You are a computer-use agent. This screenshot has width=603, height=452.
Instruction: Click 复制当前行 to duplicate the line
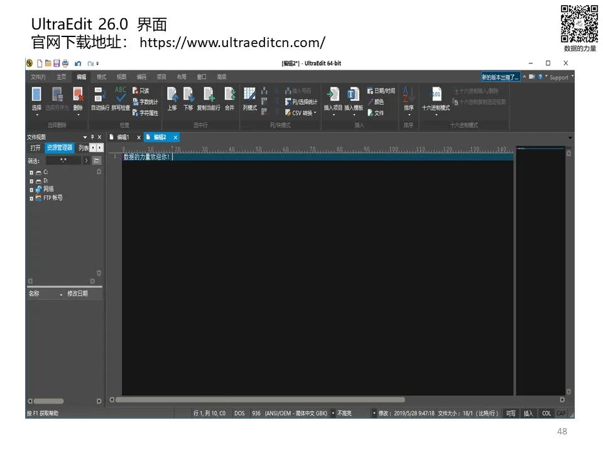[x=209, y=99]
